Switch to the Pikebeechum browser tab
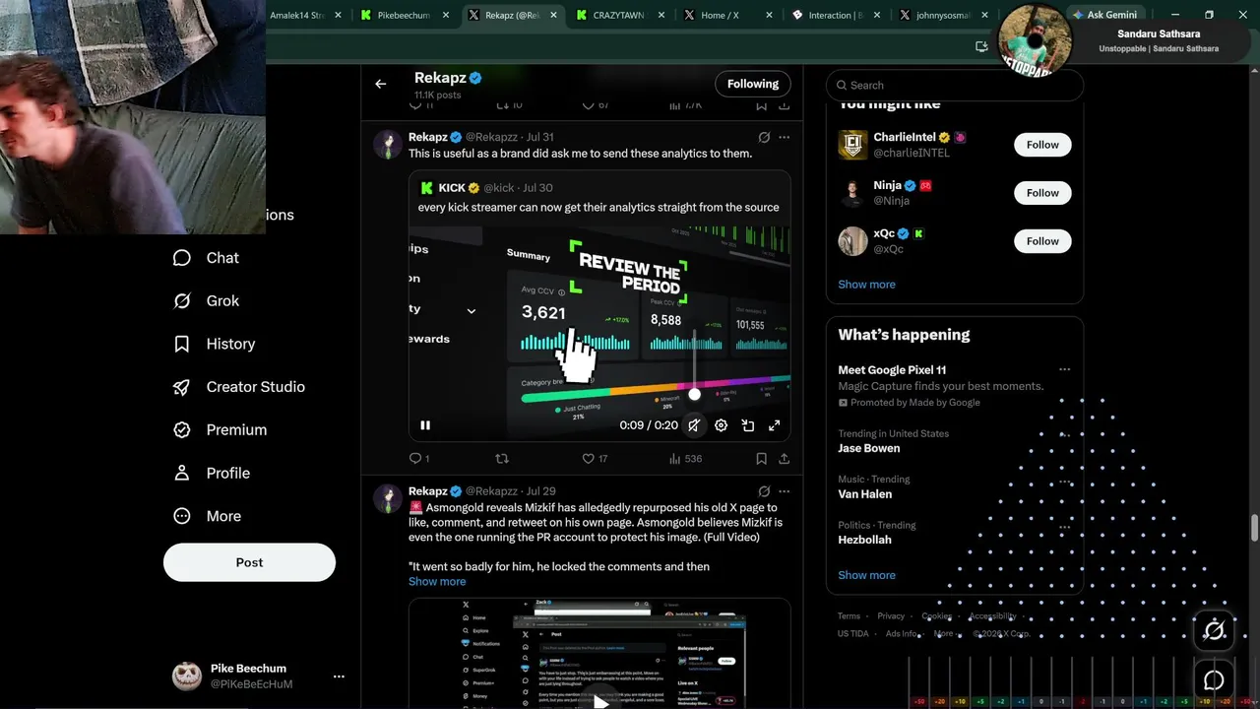The height and width of the screenshot is (709, 1260). pos(405,15)
